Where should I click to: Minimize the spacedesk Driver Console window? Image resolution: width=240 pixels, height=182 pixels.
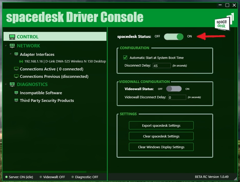220,5
